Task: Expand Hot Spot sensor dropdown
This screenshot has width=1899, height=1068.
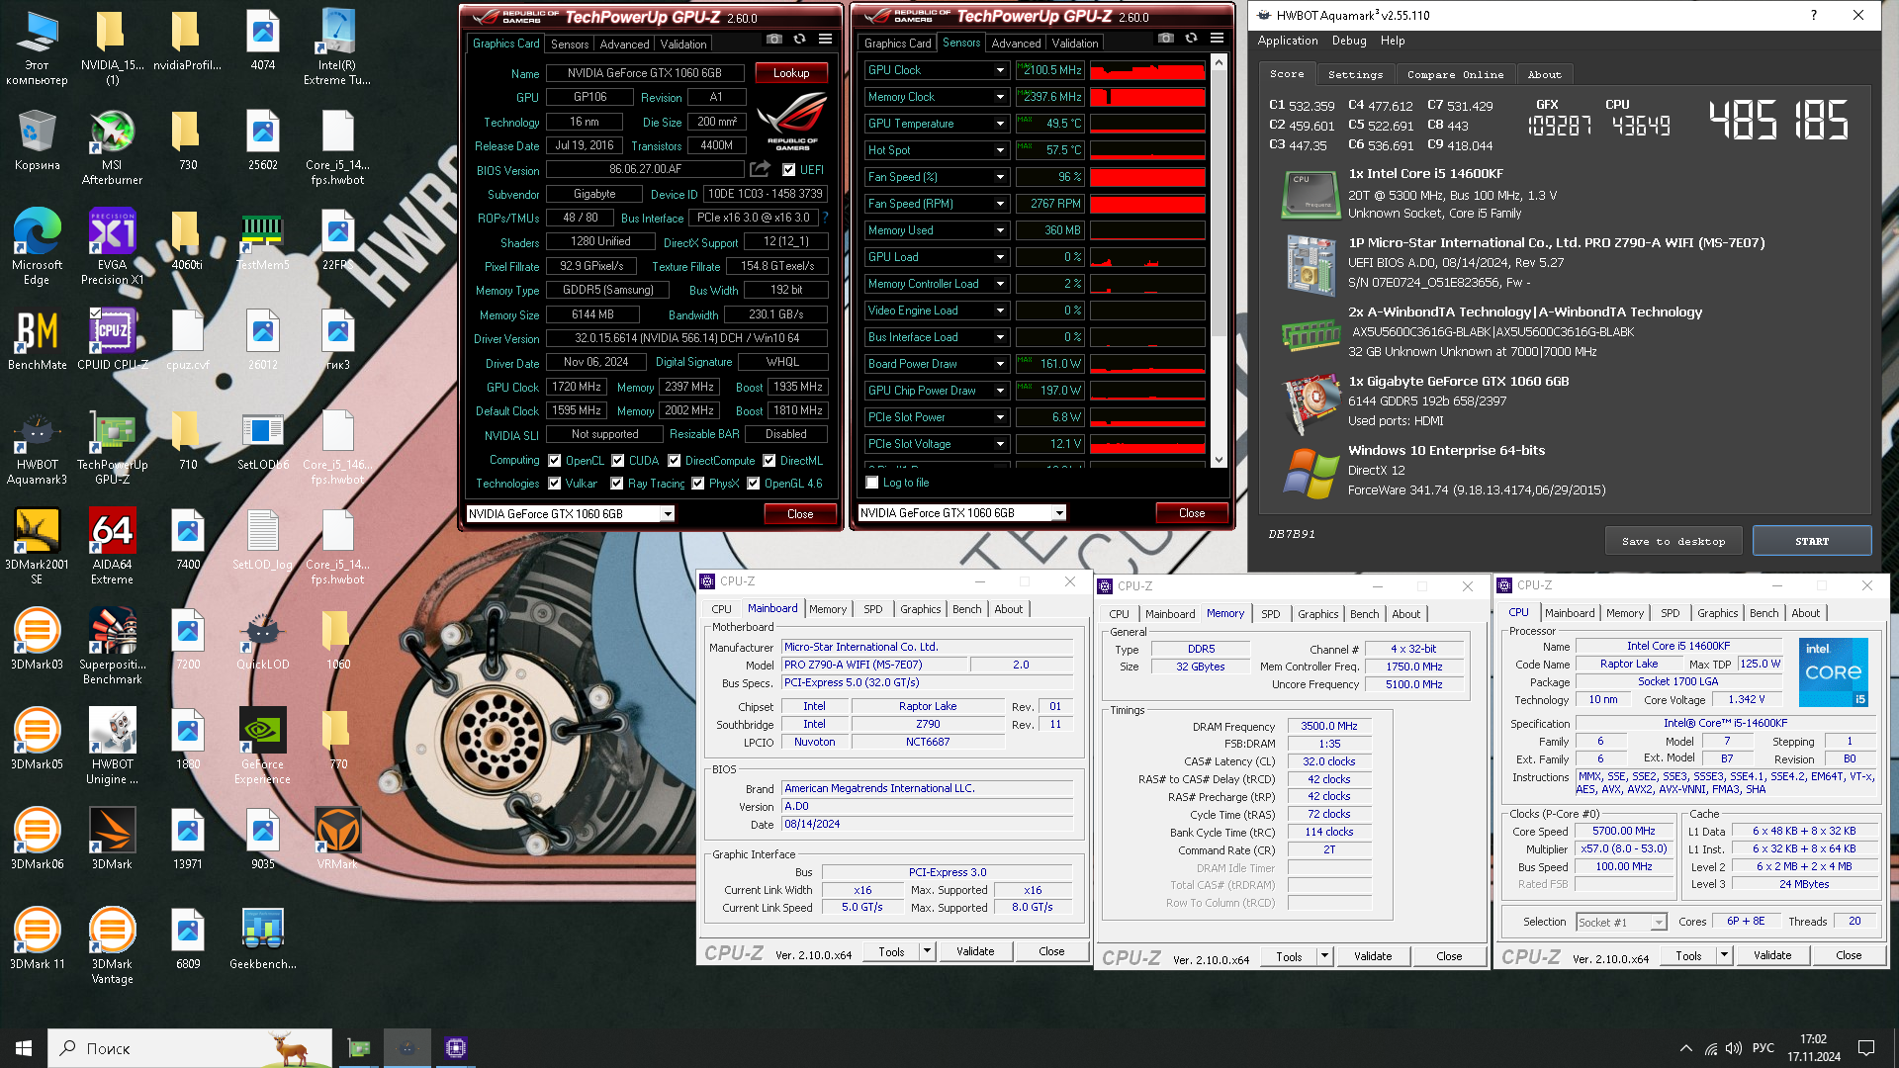Action: (1000, 150)
